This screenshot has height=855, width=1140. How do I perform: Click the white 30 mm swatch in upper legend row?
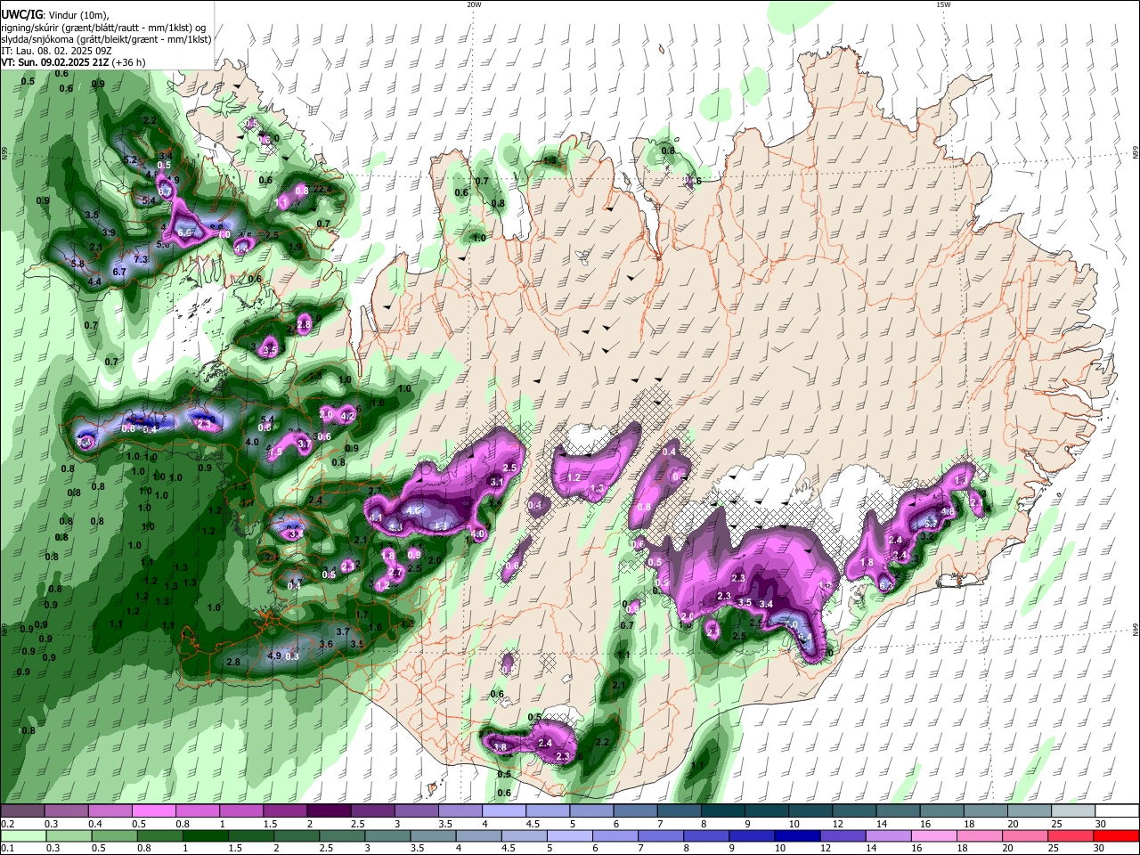tap(1117, 811)
